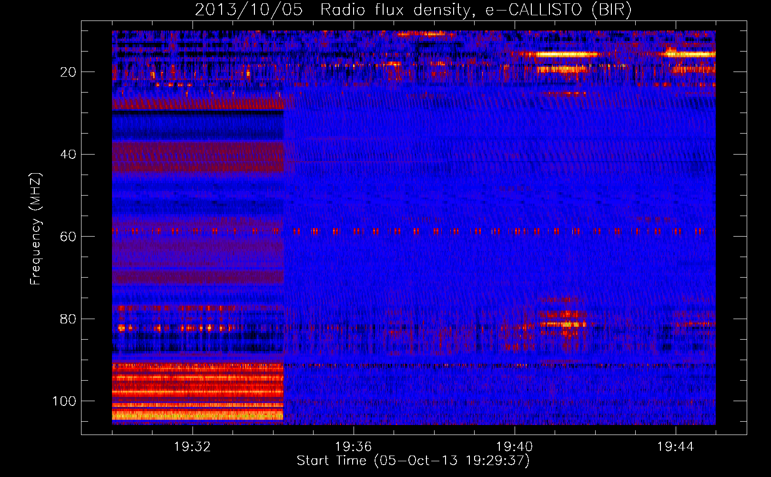Click the 60 frequency tick label
Image resolution: width=771 pixels, height=477 pixels.
[x=69, y=237]
